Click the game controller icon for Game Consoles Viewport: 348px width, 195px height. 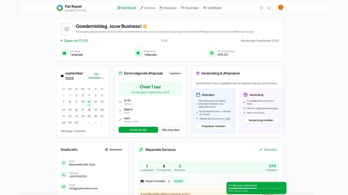click(142, 181)
